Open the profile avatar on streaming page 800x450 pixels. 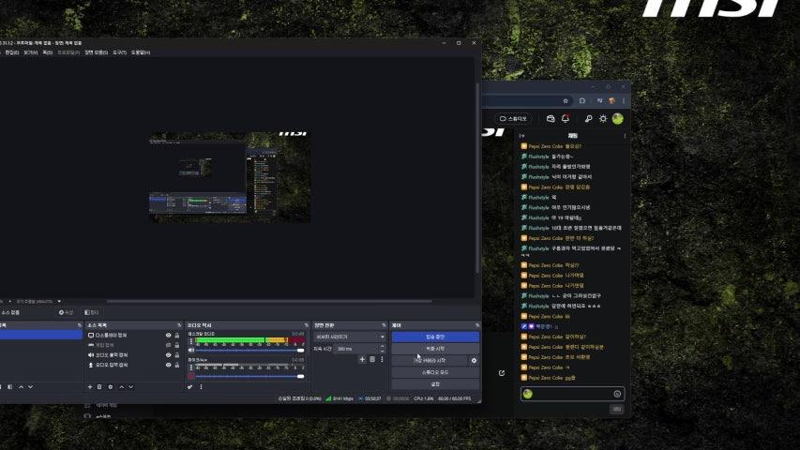pos(618,118)
